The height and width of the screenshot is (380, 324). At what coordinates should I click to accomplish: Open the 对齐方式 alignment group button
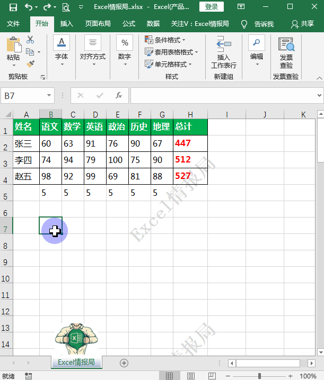[93, 50]
